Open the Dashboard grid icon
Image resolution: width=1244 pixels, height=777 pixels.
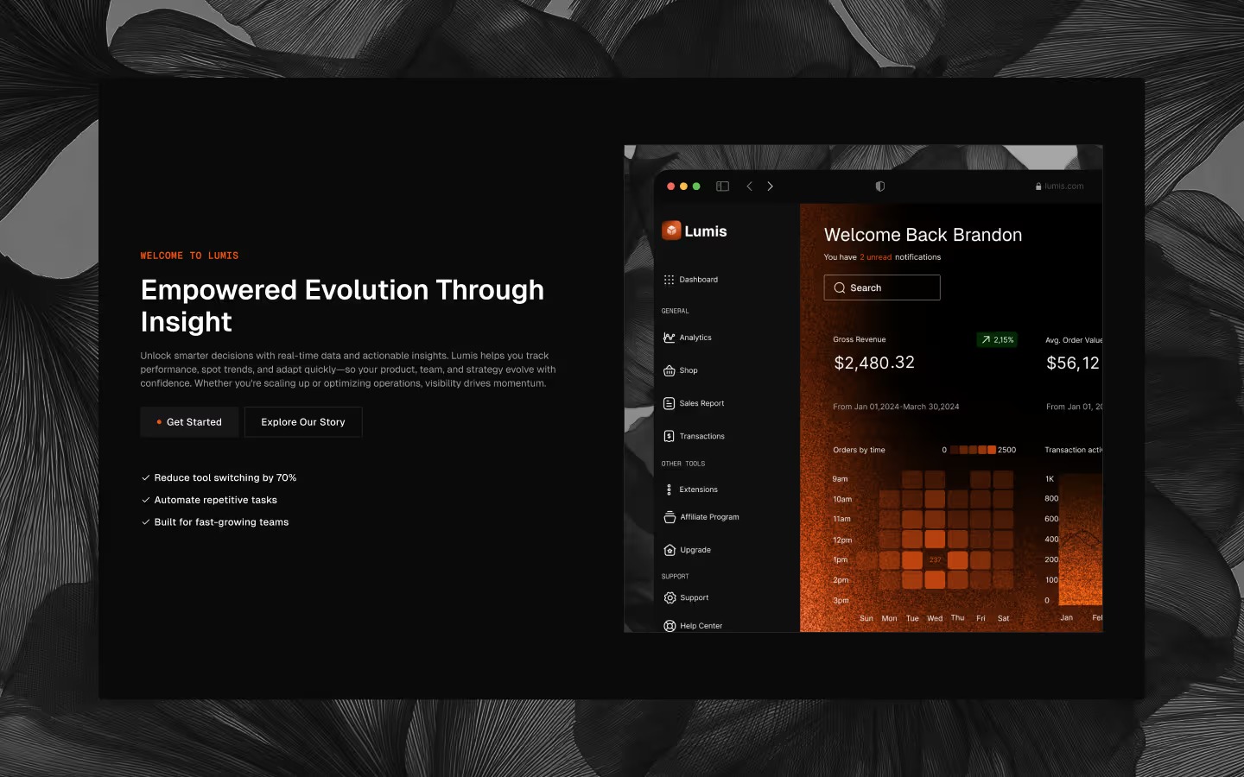[x=669, y=280]
